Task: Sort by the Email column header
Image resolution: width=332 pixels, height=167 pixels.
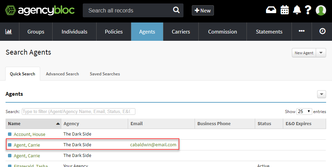Action: 161,124
